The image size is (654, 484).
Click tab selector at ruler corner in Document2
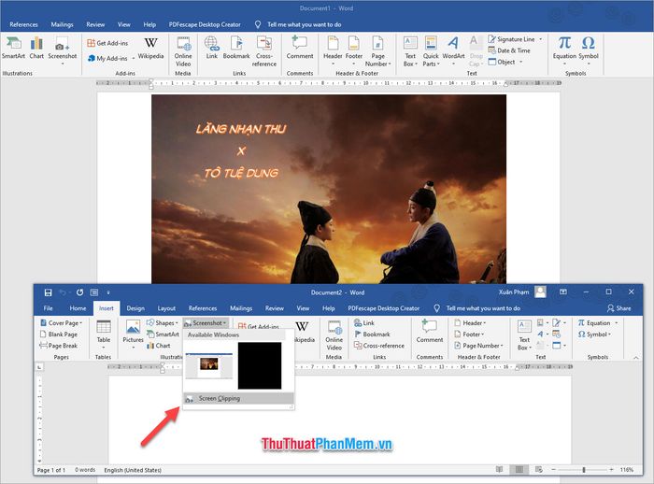pos(39,367)
